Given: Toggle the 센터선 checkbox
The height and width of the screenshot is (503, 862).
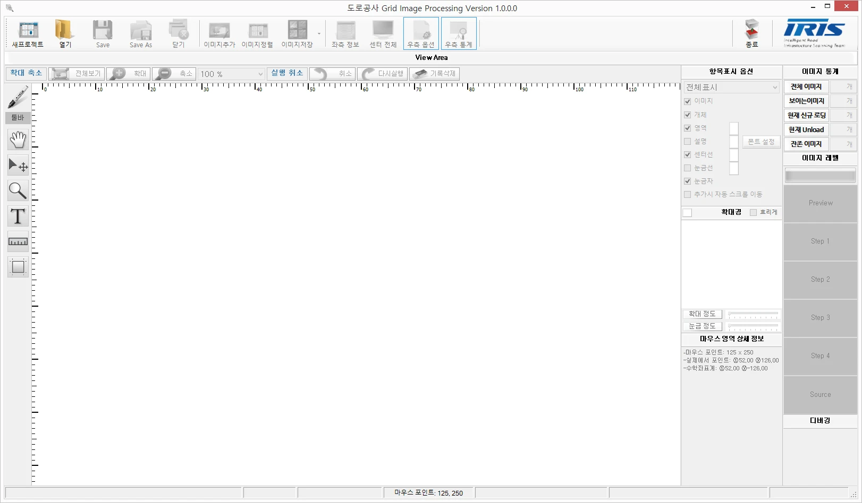Looking at the screenshot, I should pyautogui.click(x=688, y=154).
